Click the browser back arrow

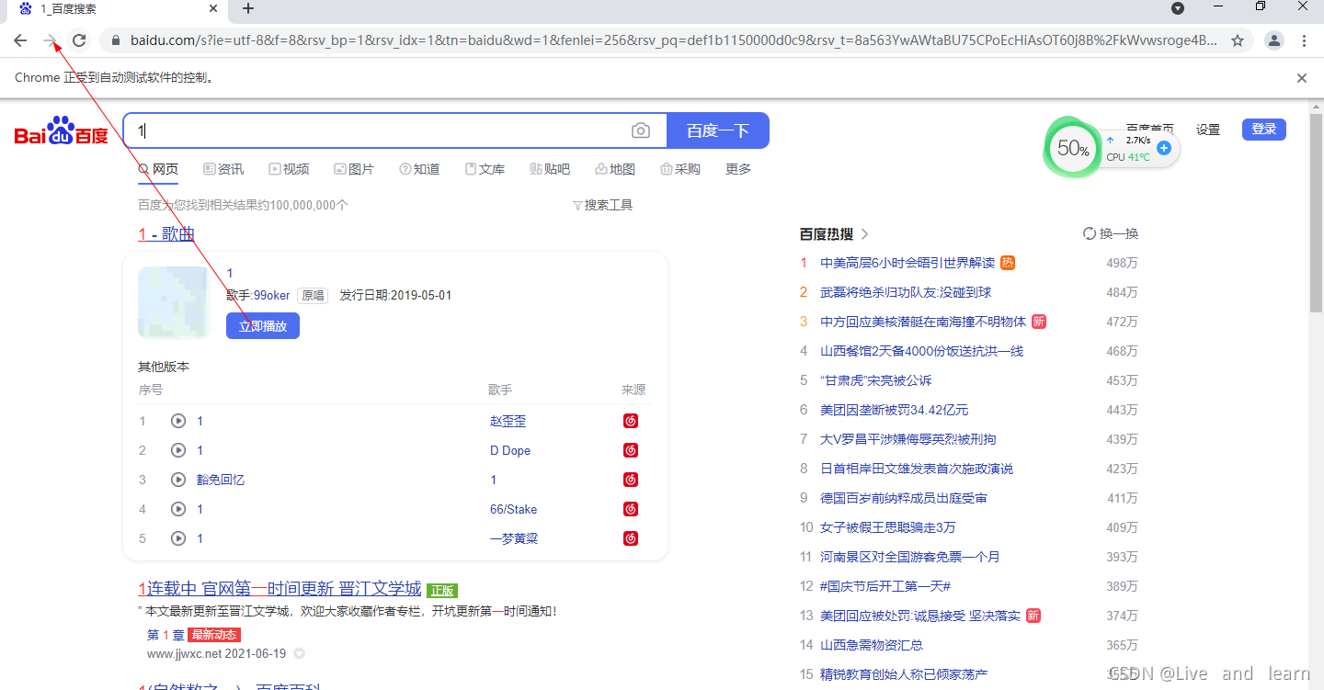click(x=20, y=40)
